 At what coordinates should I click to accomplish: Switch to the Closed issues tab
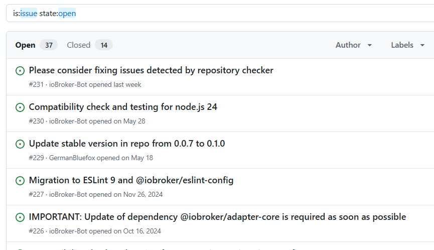[x=79, y=45]
